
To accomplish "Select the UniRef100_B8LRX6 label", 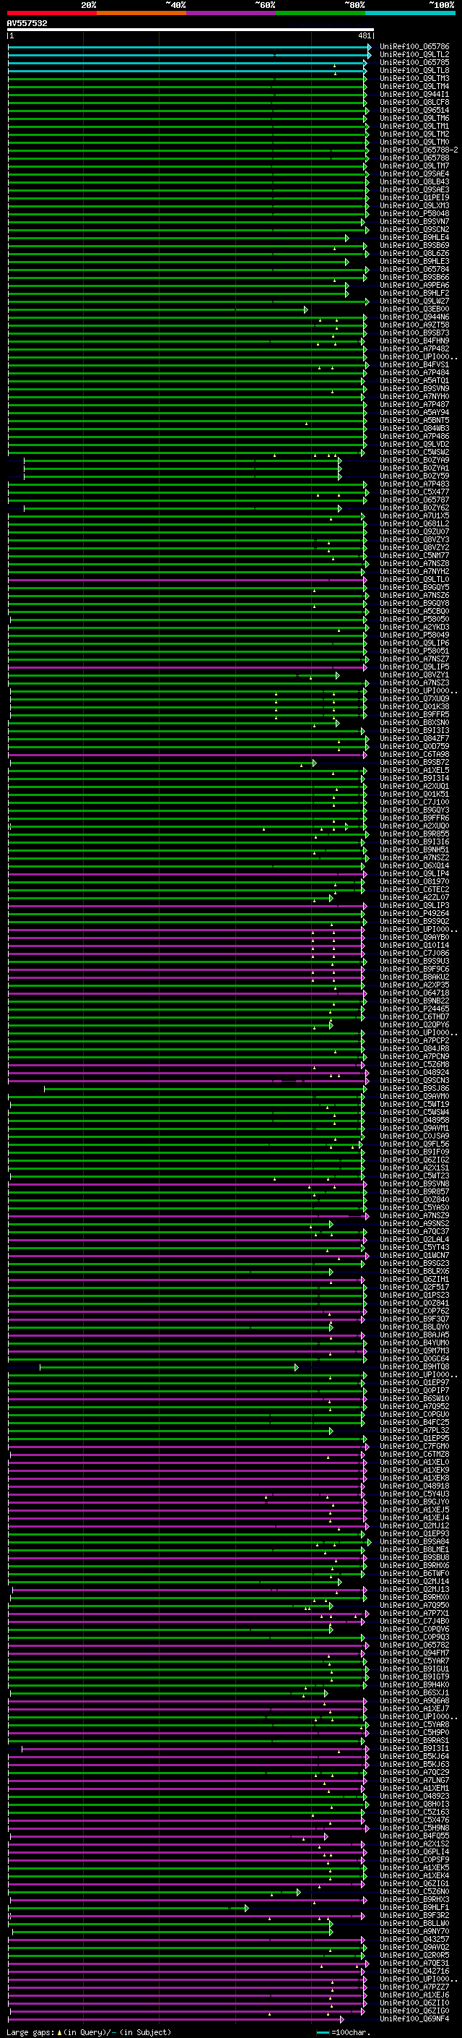I will [414, 1272].
